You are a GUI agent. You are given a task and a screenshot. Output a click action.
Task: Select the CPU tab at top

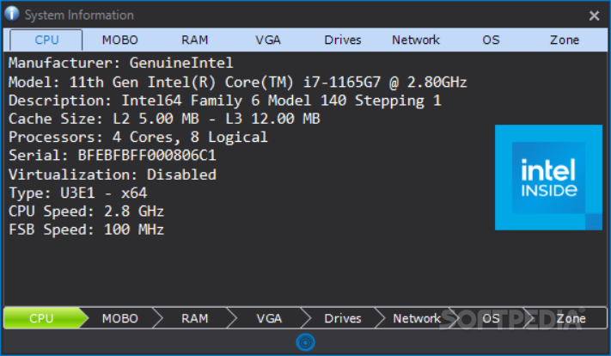pos(46,40)
